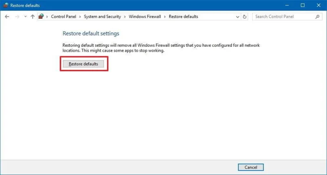Image resolution: width=327 pixels, height=175 pixels.
Task: Click the Restore defaults button
Action: click(83, 64)
